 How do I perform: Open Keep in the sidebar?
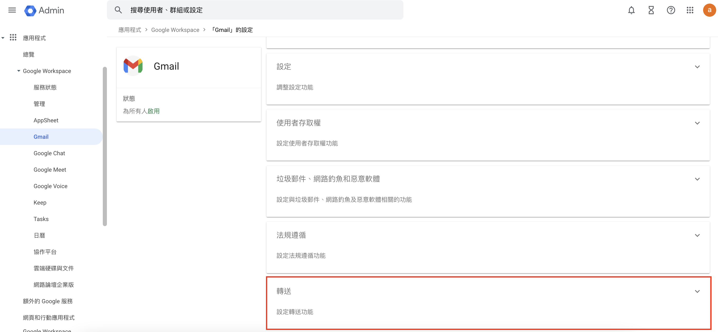pyautogui.click(x=40, y=202)
